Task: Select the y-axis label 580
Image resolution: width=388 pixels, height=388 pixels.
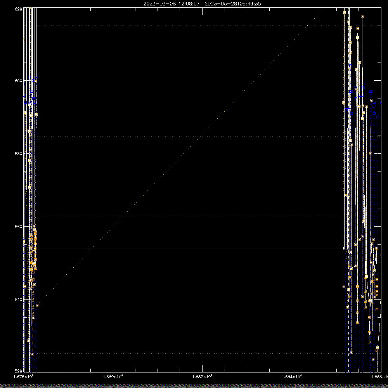Action: tap(19, 153)
